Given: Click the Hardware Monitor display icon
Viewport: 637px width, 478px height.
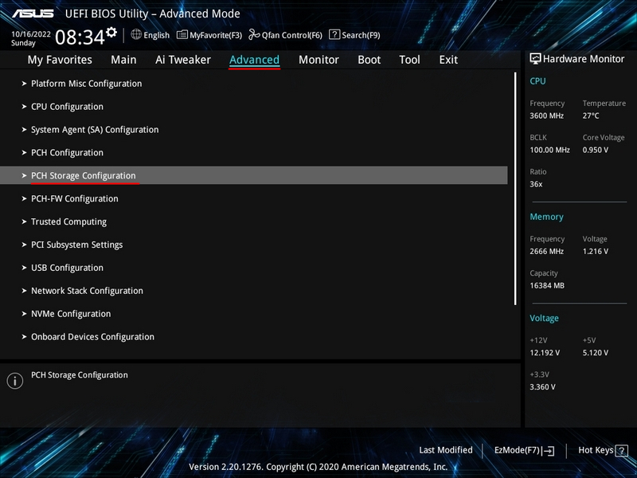Looking at the screenshot, I should pyautogui.click(x=535, y=59).
